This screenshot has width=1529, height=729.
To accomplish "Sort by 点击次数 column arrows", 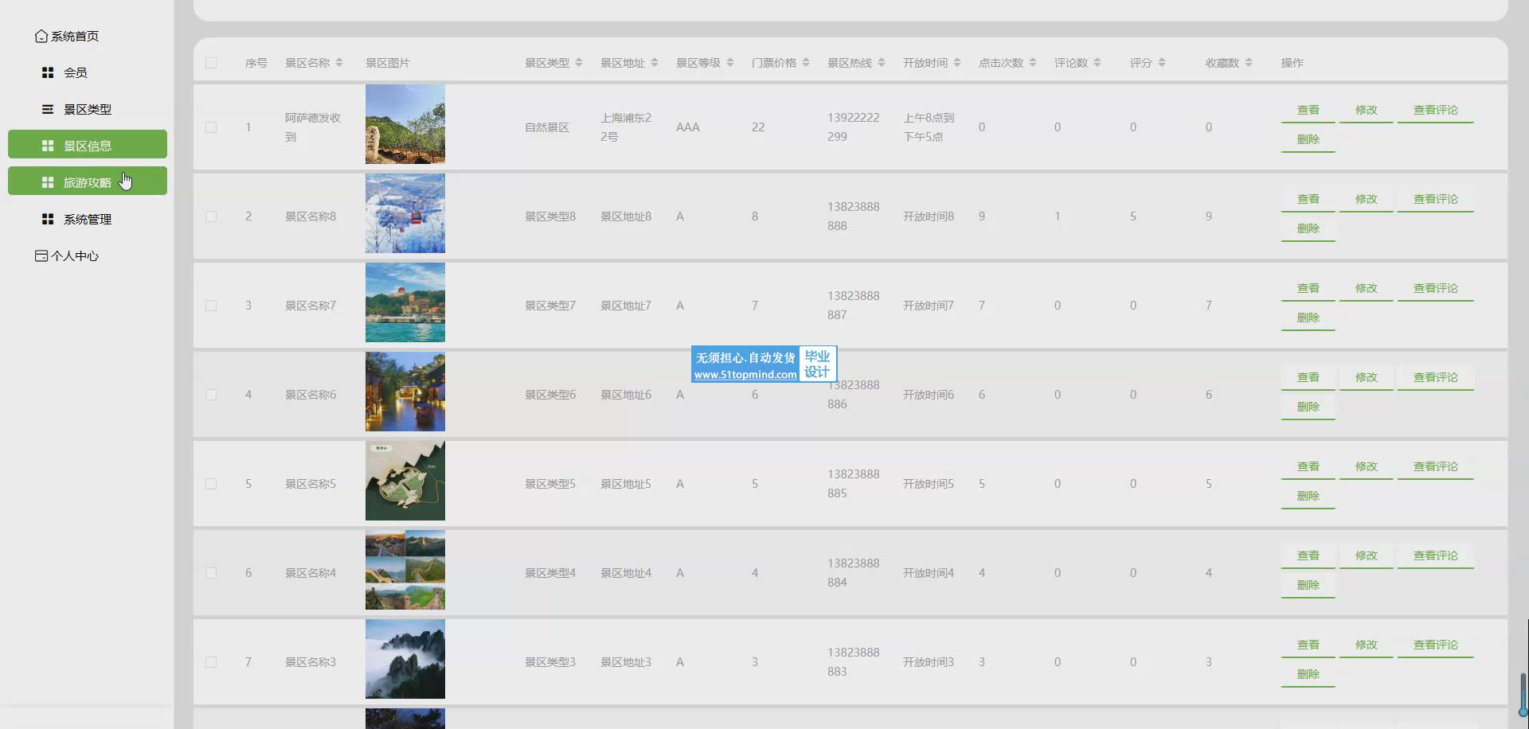I will tap(1033, 63).
